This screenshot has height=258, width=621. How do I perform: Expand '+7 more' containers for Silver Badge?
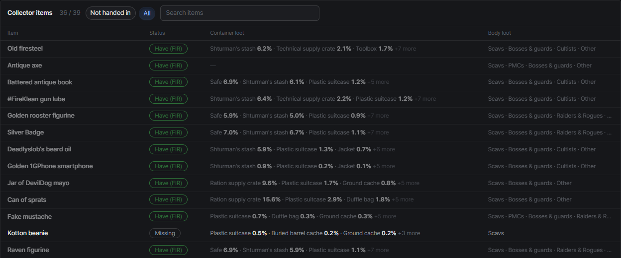click(x=378, y=132)
